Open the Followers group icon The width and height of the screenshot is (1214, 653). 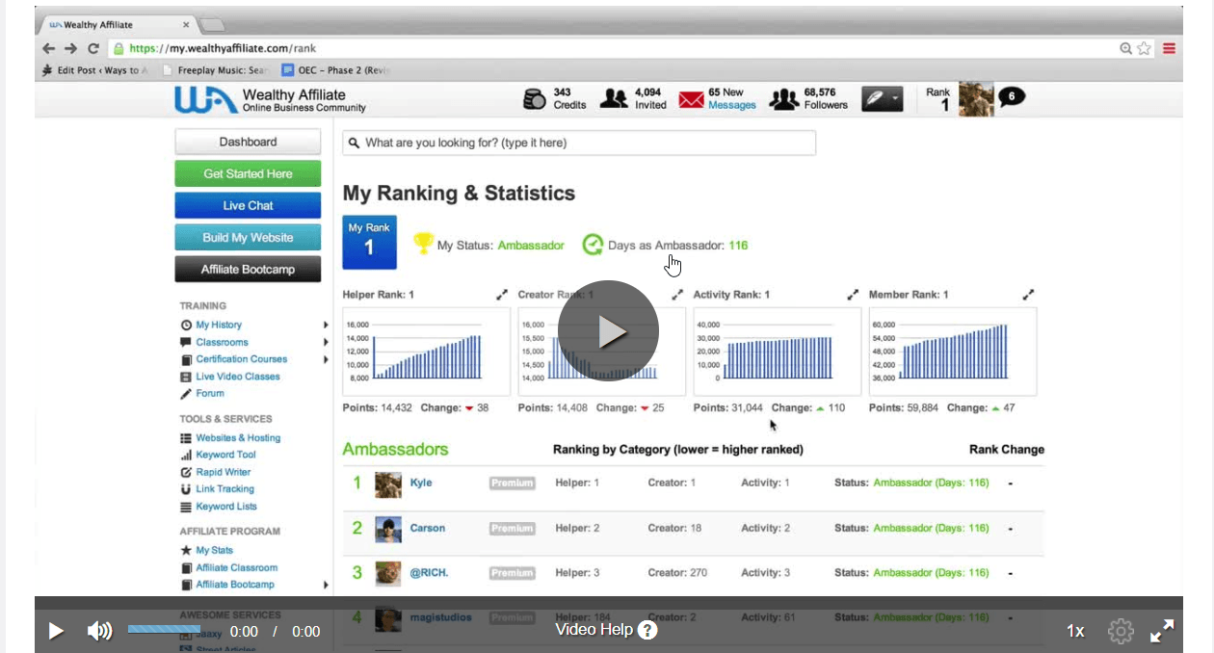784,98
